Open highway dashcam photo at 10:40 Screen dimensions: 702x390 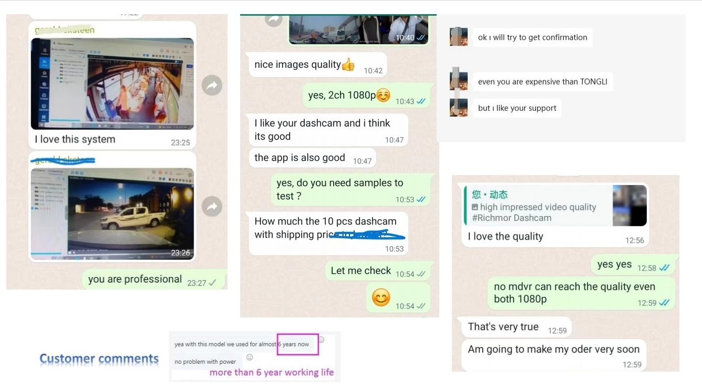click(359, 29)
